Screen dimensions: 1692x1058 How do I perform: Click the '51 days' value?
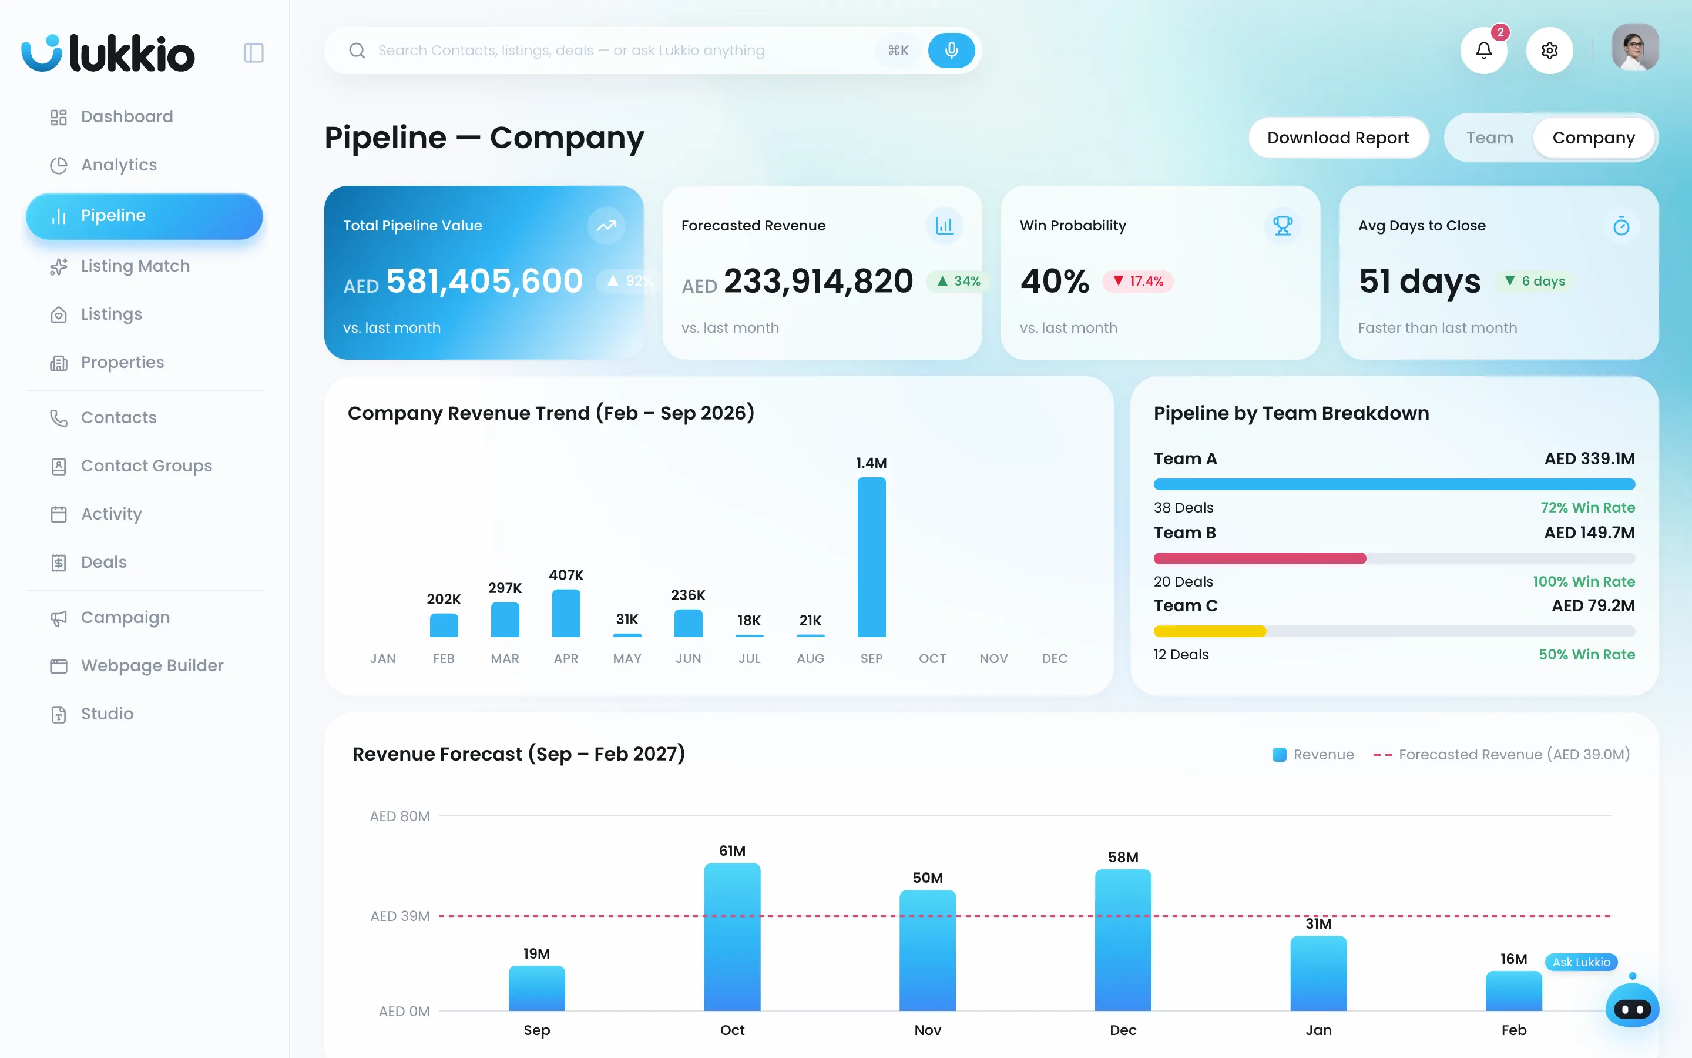pos(1419,282)
